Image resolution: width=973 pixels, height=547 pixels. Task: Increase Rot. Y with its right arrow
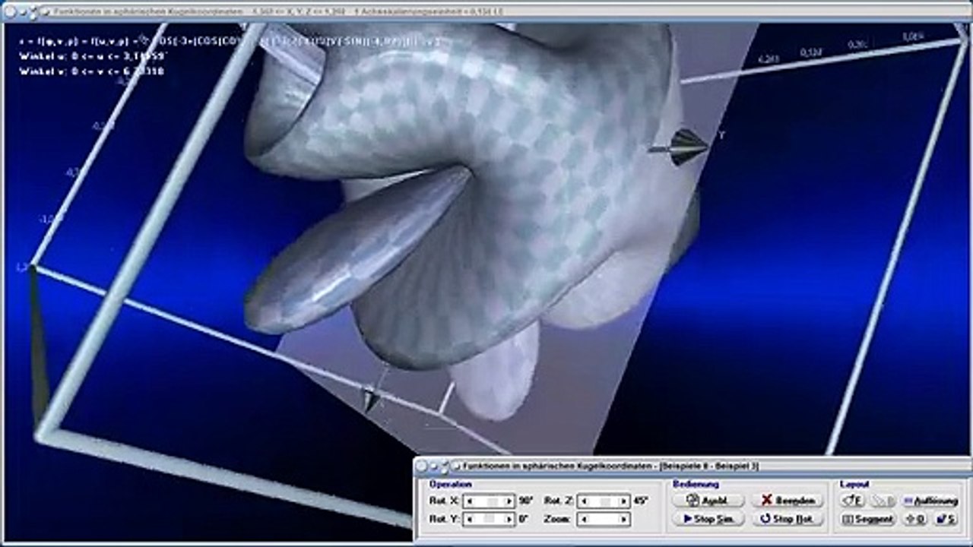coord(511,520)
